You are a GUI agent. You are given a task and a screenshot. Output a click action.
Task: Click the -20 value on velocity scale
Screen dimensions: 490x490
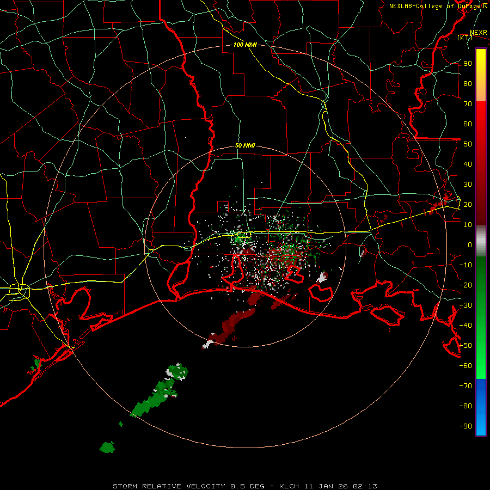[x=465, y=285]
